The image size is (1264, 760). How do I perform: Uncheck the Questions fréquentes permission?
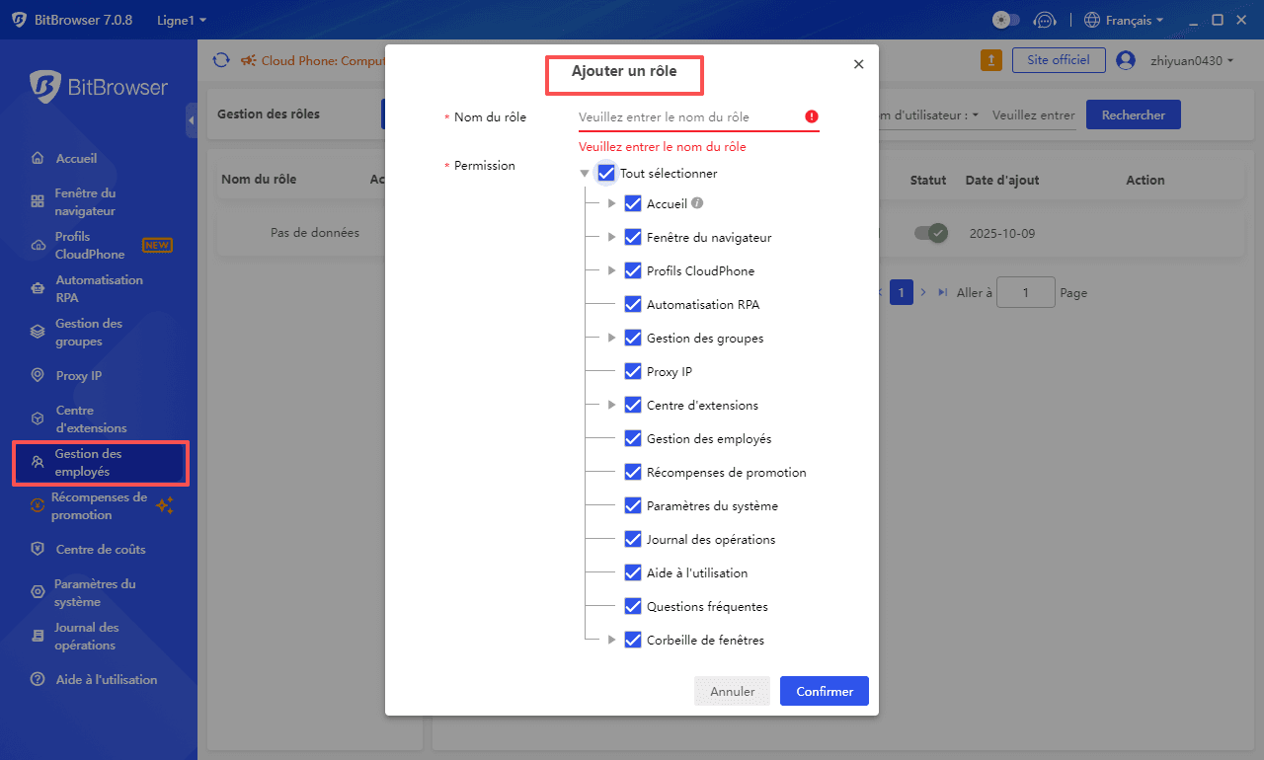633,606
